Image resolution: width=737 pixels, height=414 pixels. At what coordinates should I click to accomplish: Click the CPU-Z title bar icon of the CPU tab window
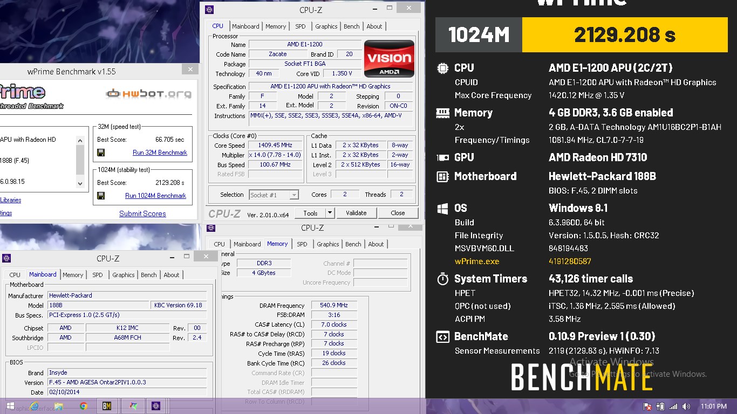pyautogui.click(x=209, y=10)
